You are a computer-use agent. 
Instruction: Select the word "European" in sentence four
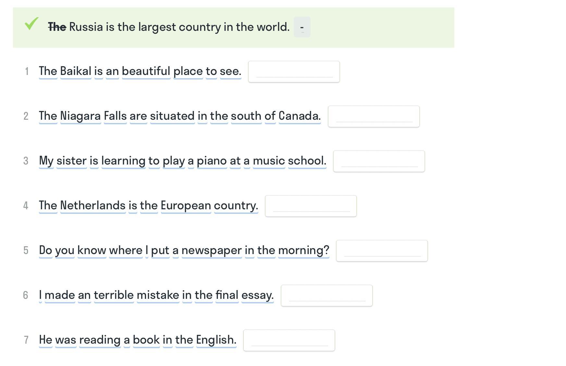coord(186,205)
